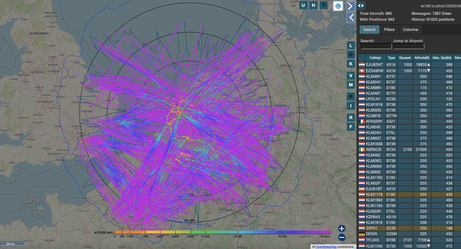Viewport: 461px width, 249px height.
Task: Switch to the Search tab
Action: click(x=369, y=29)
